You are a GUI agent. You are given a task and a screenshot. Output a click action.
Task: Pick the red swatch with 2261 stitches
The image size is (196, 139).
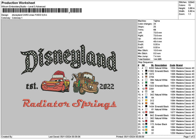point(146,89)
